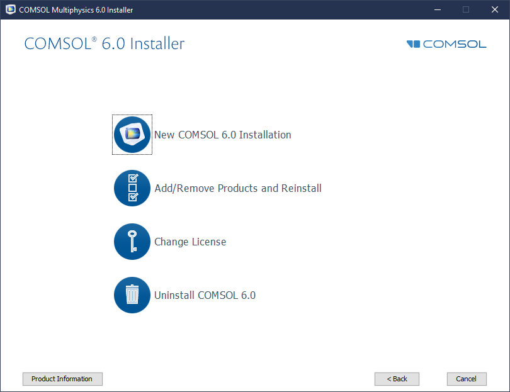Choose 'Add/Remove Products and Reinstall' label
The image size is (510, 392).
pos(238,189)
